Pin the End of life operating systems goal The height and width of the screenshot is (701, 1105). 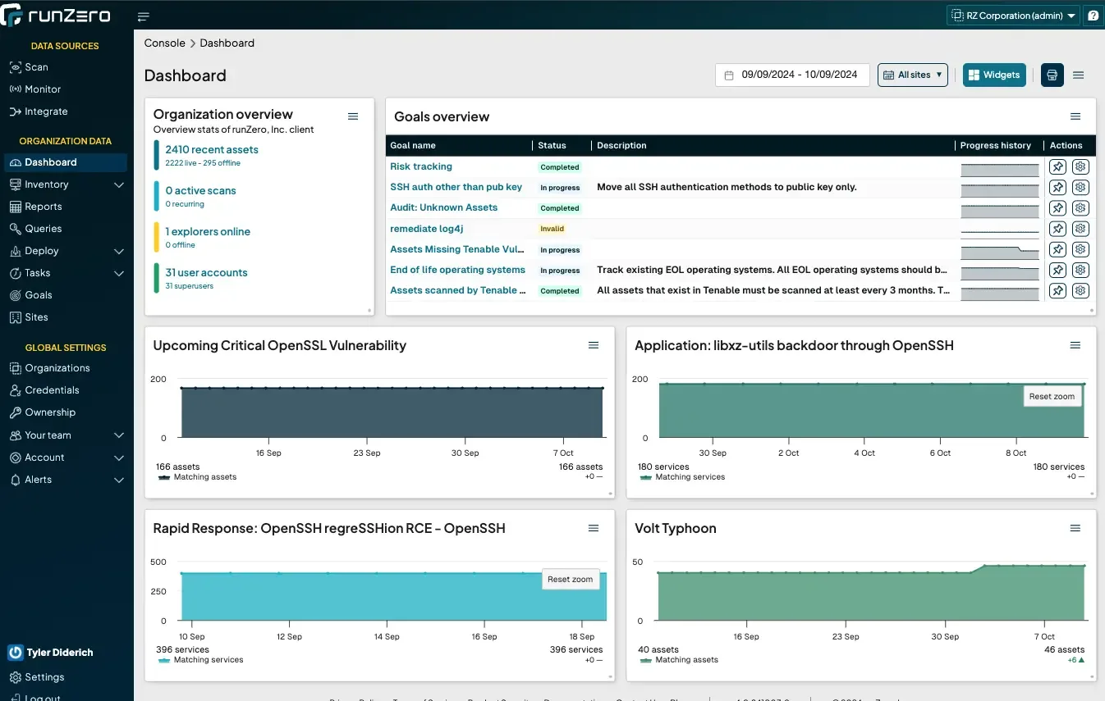point(1058,270)
